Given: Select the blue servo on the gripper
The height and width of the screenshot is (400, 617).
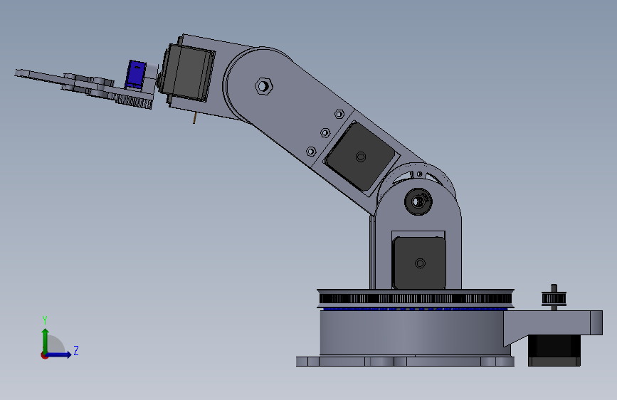Looking at the screenshot, I should (x=136, y=74).
